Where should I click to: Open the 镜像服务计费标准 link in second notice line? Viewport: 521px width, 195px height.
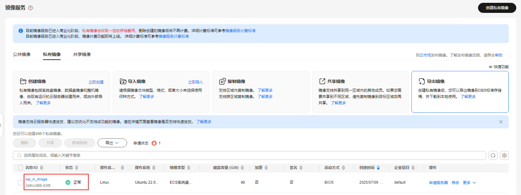(x=174, y=36)
